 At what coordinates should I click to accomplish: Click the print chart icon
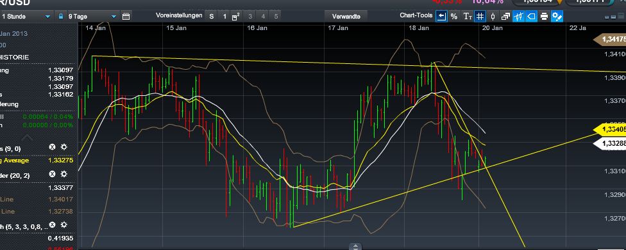click(544, 17)
